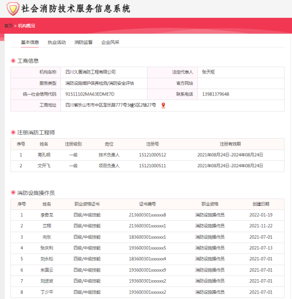The width and height of the screenshot is (292, 299).
Task: Click 注册有效期 column header
Action: [x=230, y=144]
